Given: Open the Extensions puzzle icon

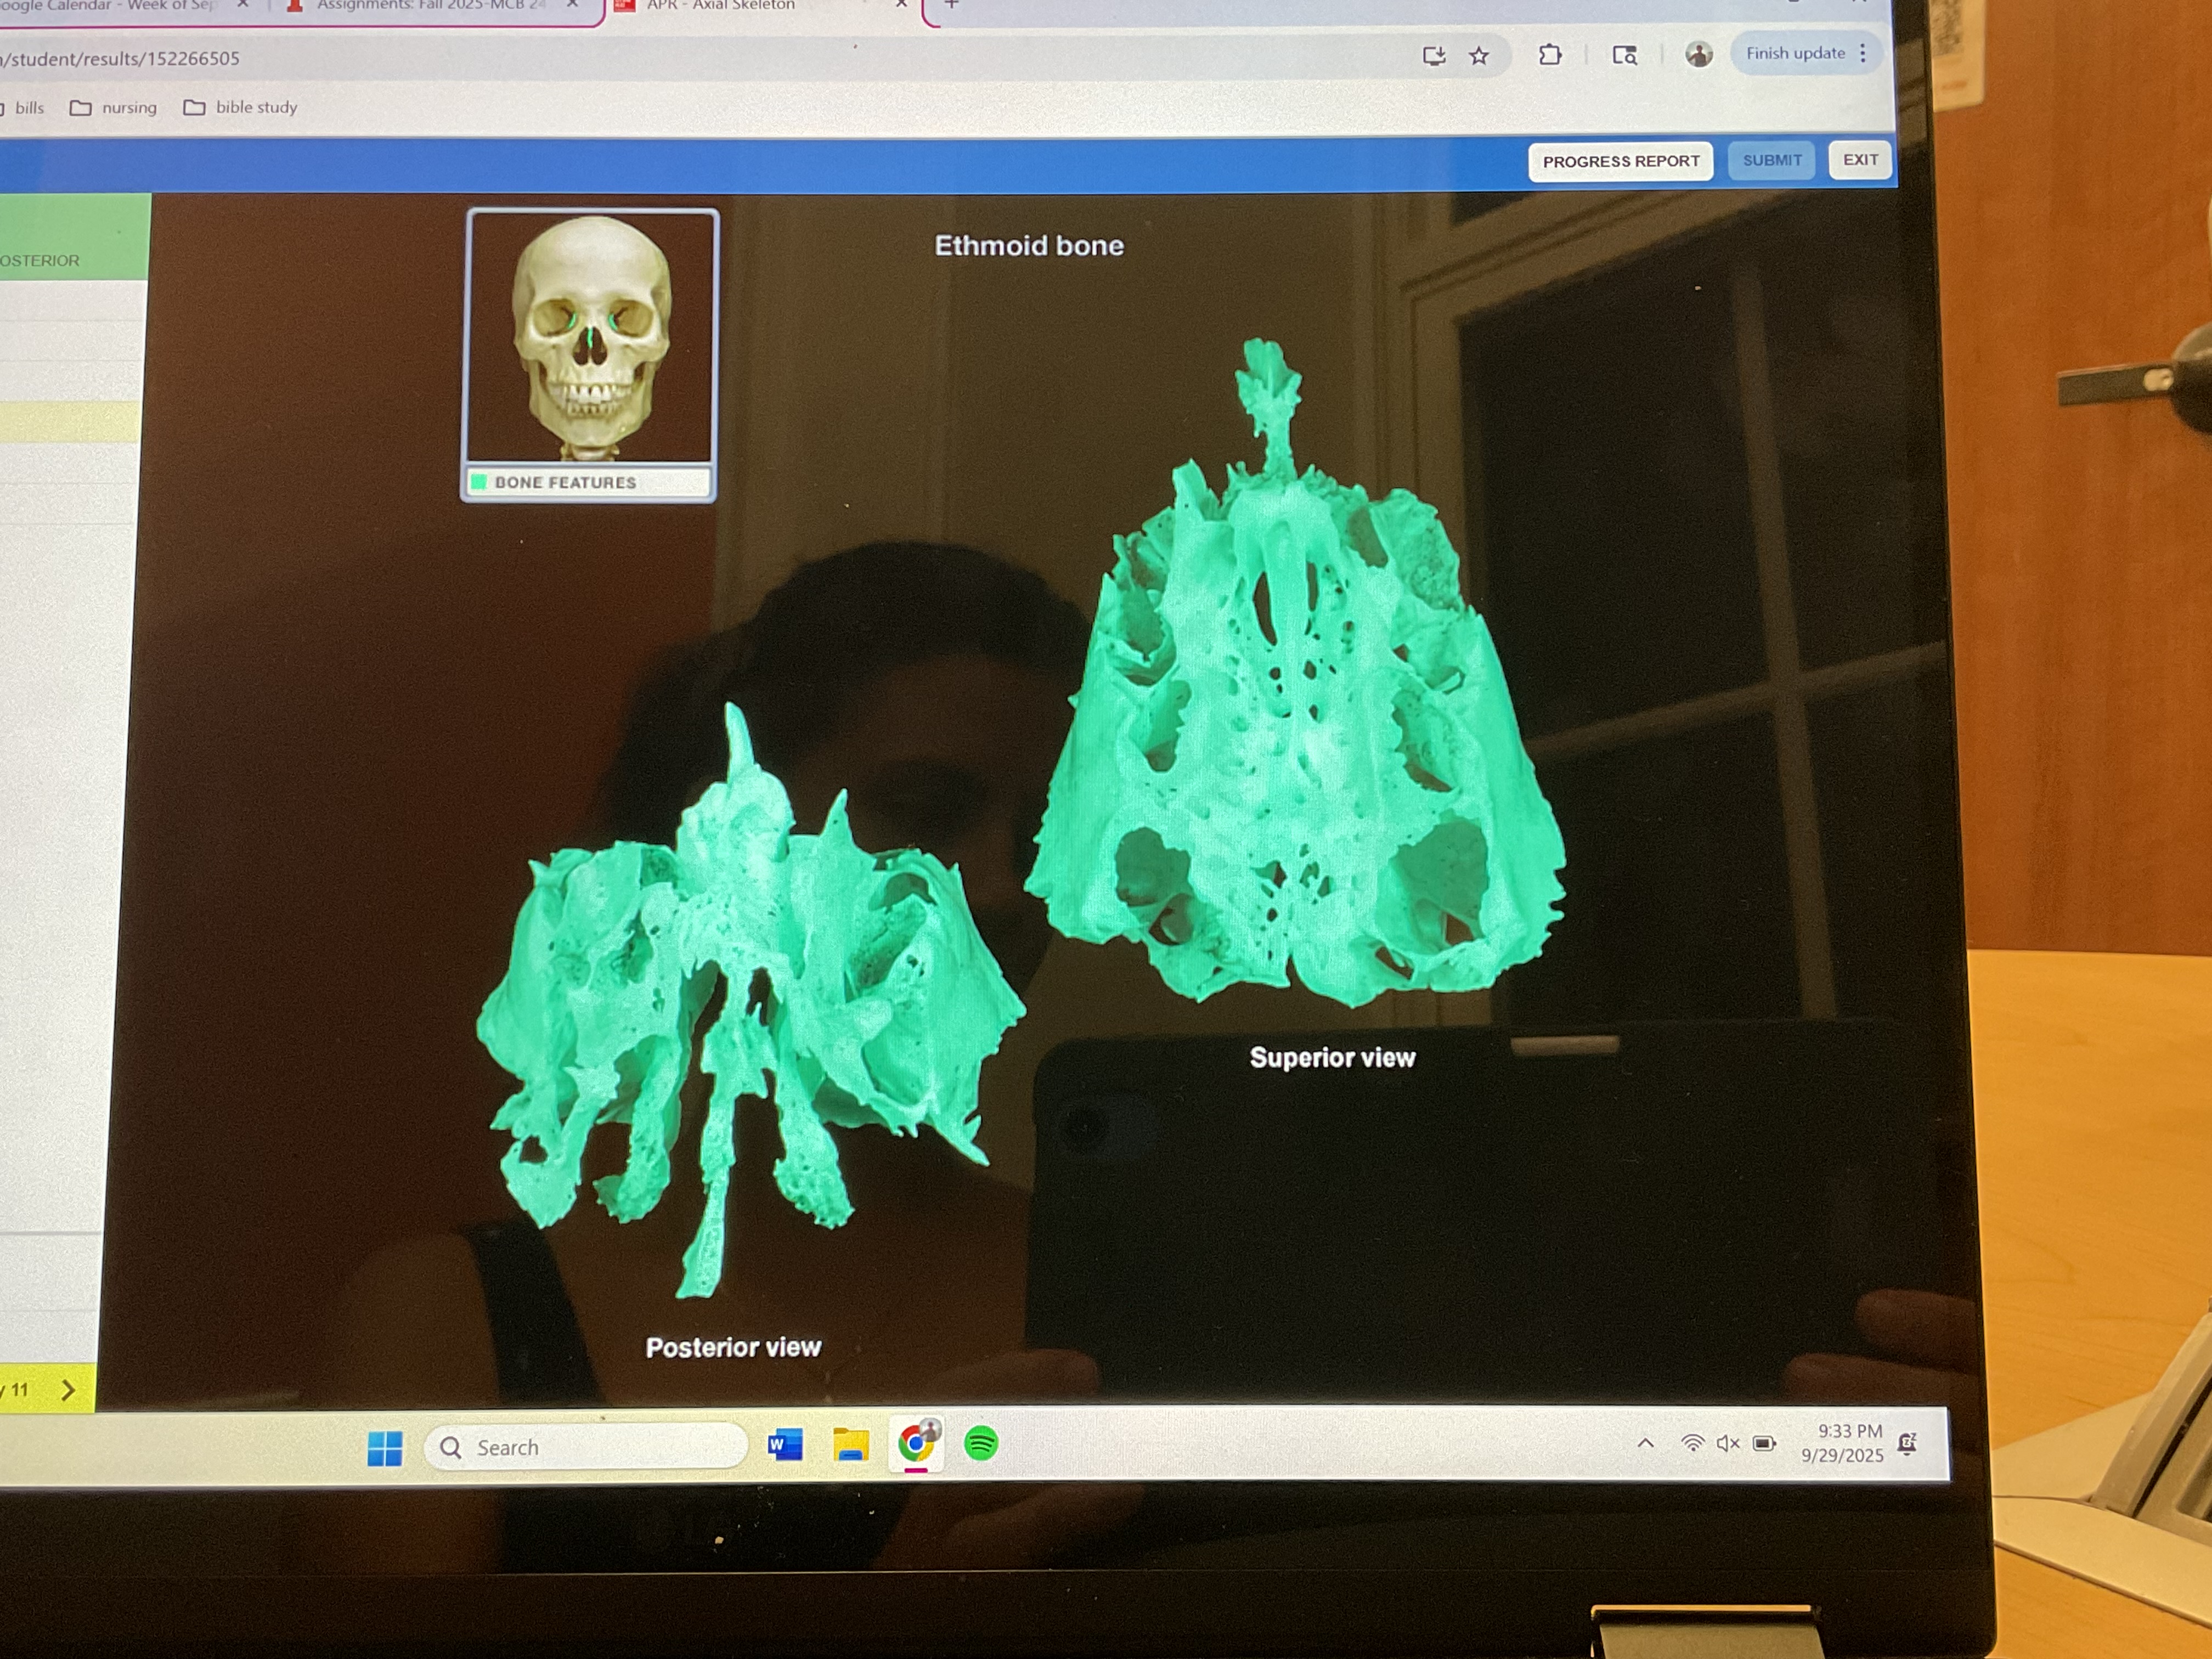Looking at the screenshot, I should 1550,55.
